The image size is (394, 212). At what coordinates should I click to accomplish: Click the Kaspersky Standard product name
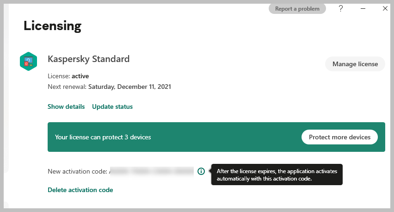[89, 59]
